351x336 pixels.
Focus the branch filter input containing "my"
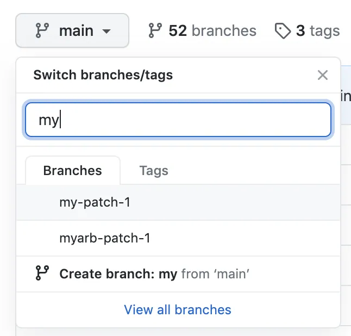tap(178, 120)
